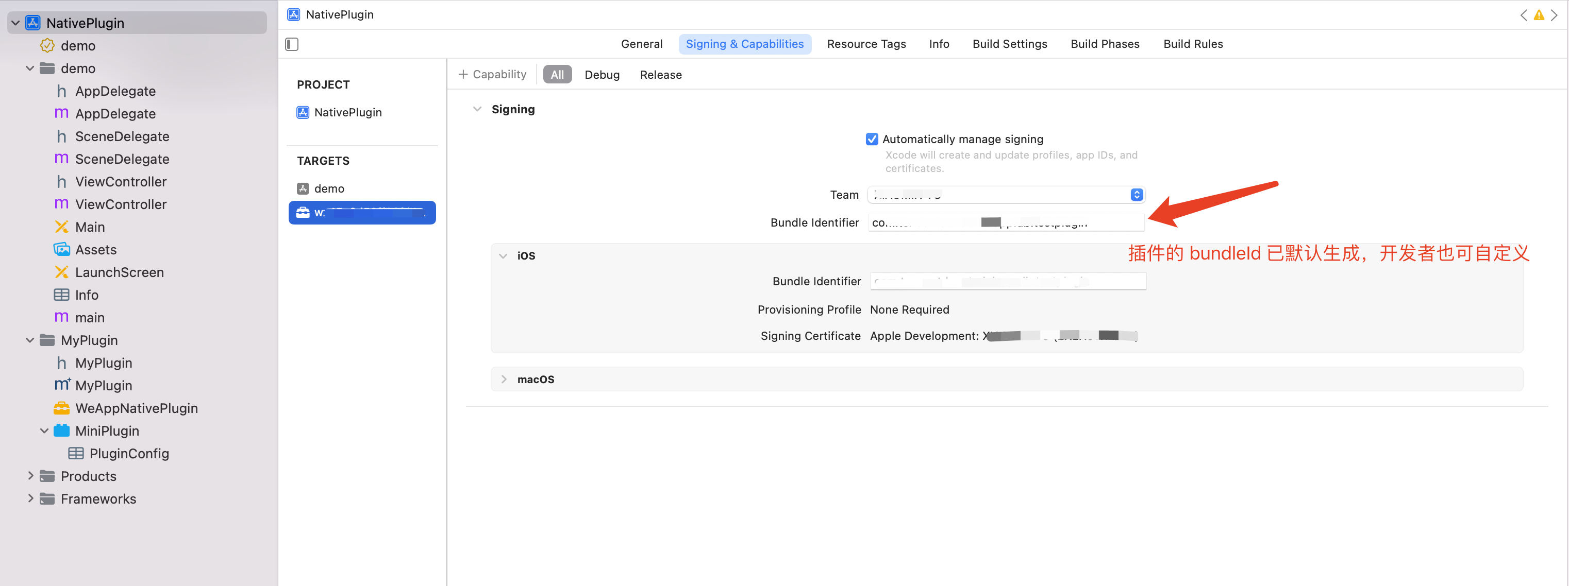Expand the Products folder

[x=30, y=476]
